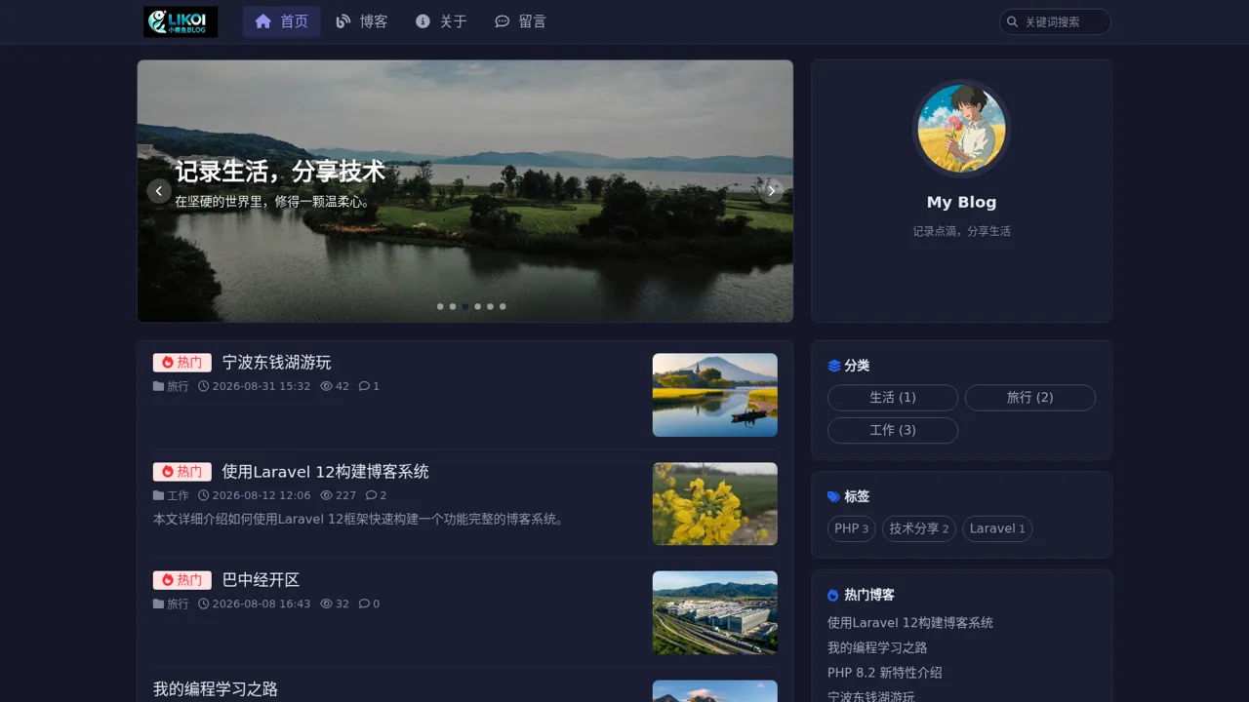1249x702 pixels.
Task: Select the last carousel indicator dot
Action: 503,306
